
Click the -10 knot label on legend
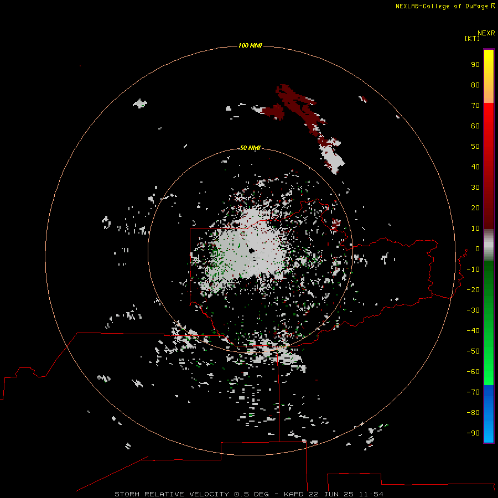[x=473, y=269]
